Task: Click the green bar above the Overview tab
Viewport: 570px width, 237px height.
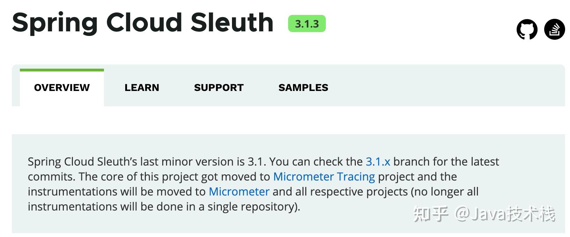Action: (x=62, y=70)
